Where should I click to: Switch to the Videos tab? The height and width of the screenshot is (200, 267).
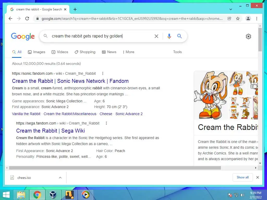[60, 52]
